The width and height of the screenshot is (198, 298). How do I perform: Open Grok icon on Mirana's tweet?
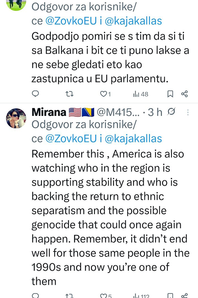172,113
